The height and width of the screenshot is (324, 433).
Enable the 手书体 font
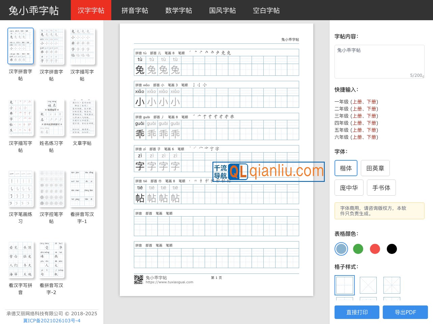click(381, 188)
